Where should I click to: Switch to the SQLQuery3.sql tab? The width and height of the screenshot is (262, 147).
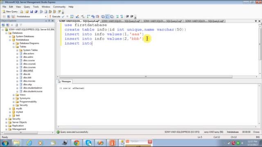point(121,21)
